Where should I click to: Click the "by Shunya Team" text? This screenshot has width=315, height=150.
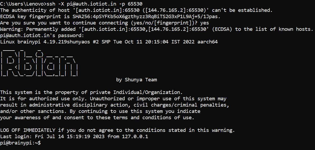point(136,80)
